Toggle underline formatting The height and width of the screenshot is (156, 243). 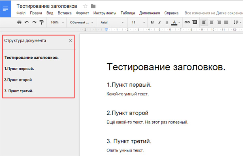[167, 23]
